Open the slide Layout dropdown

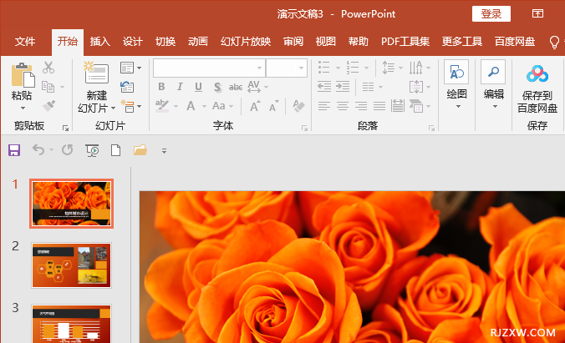point(130,68)
